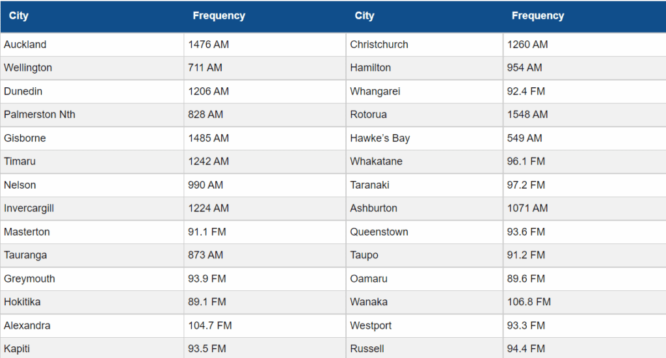The height and width of the screenshot is (358, 666).
Task: Select the Timaru 1242 AM cell
Action: (x=209, y=162)
